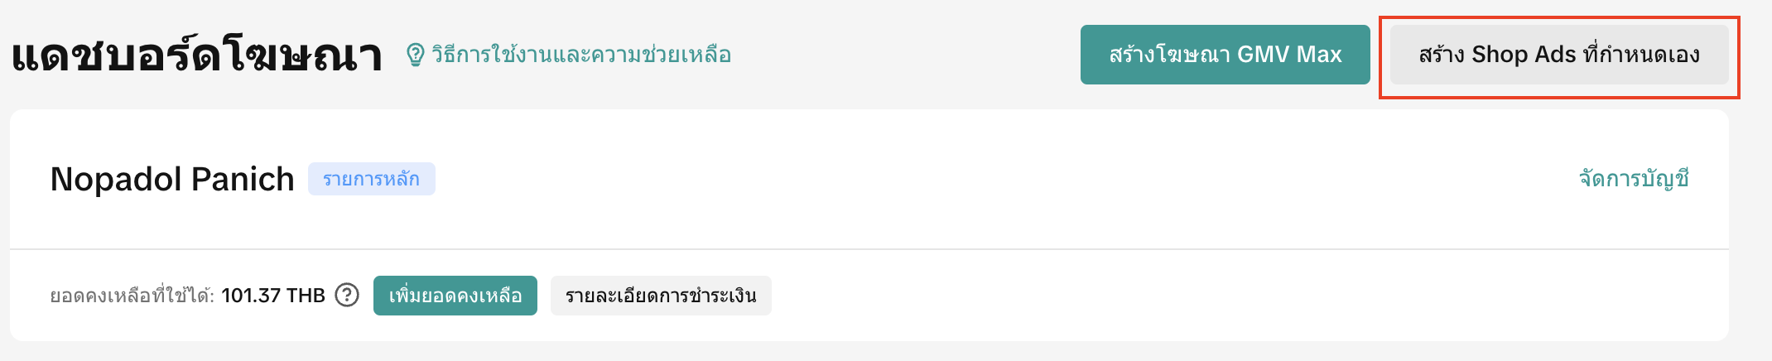View usage instructions and help
Image resolution: width=1772 pixels, height=361 pixels.
[580, 55]
